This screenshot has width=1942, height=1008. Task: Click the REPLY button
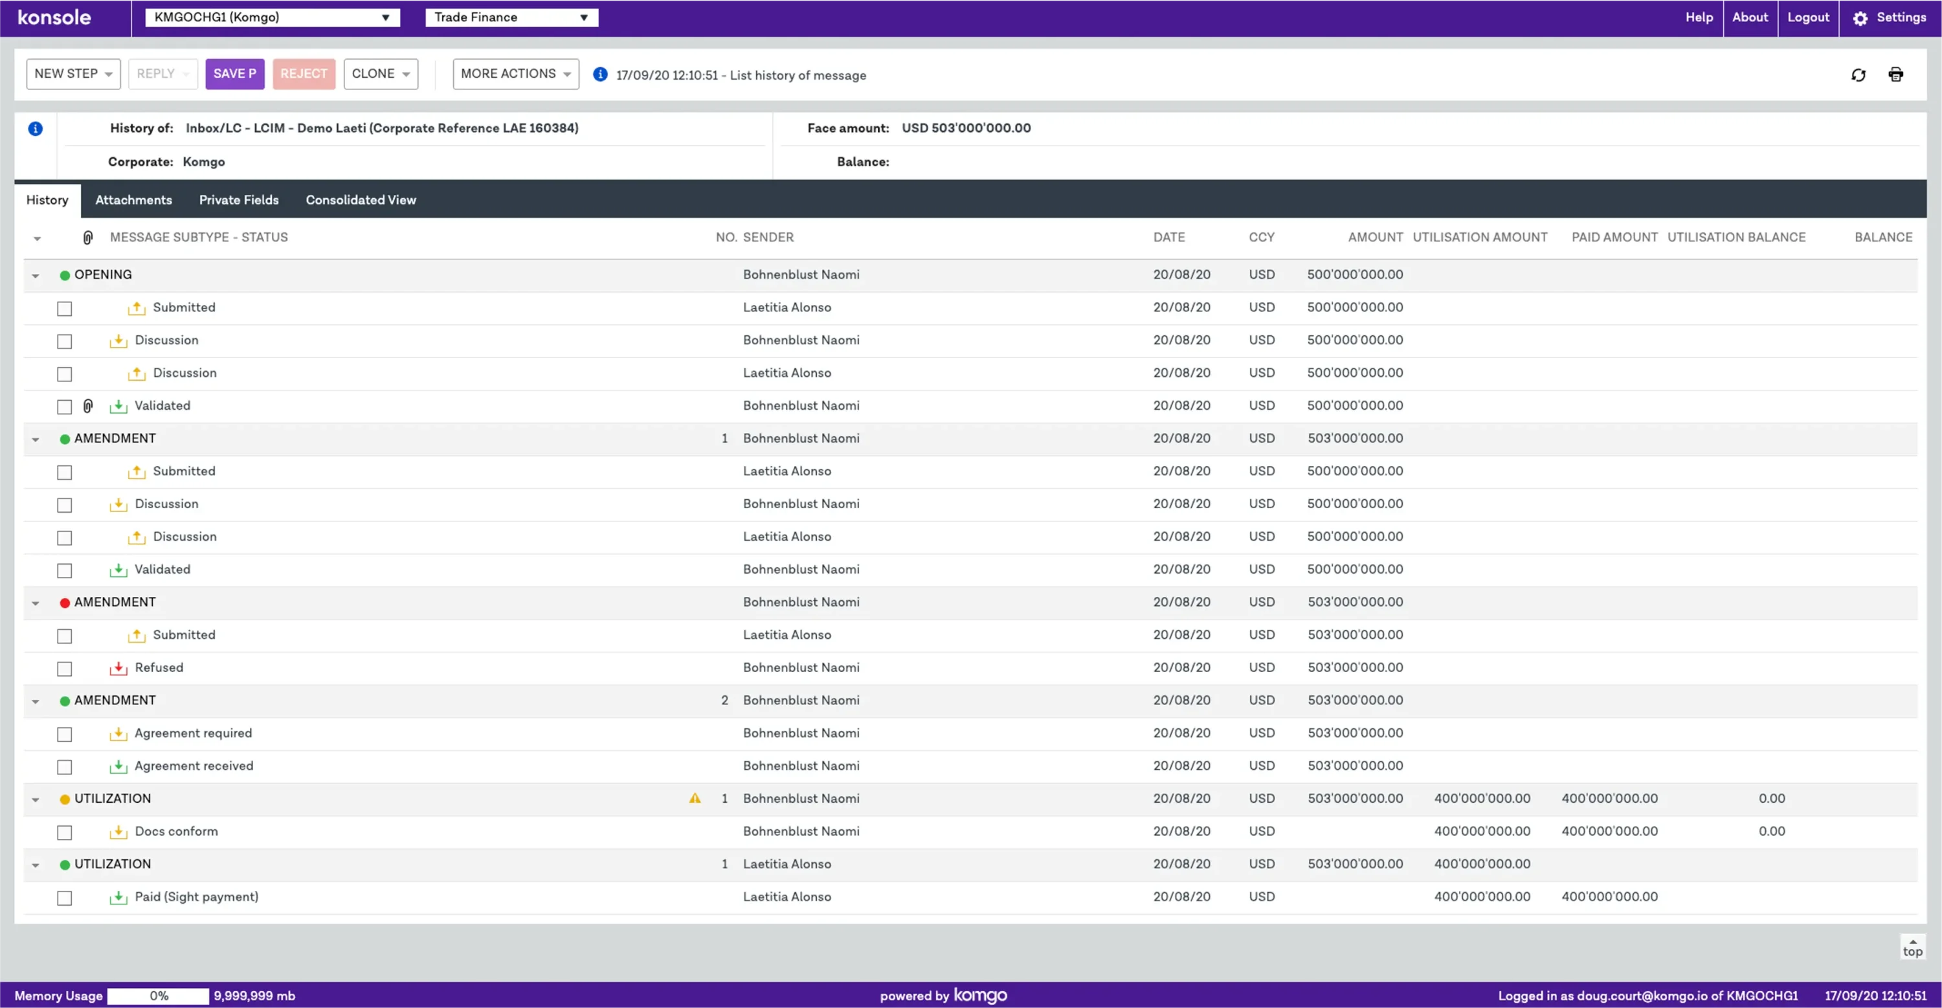click(x=163, y=74)
